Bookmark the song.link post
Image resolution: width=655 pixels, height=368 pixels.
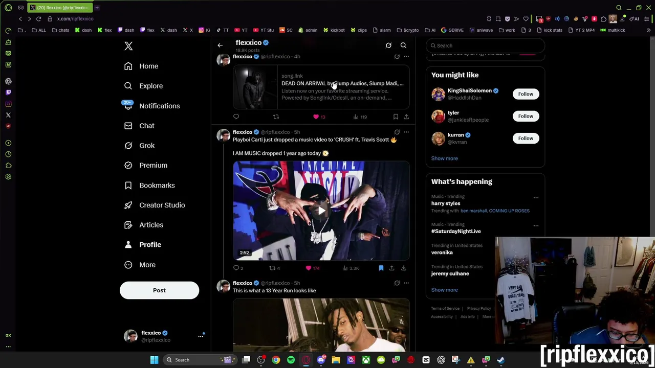(x=396, y=117)
